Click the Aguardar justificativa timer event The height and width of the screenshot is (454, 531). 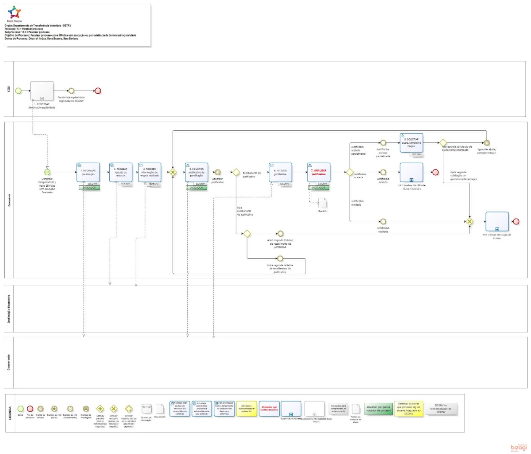[x=217, y=172]
